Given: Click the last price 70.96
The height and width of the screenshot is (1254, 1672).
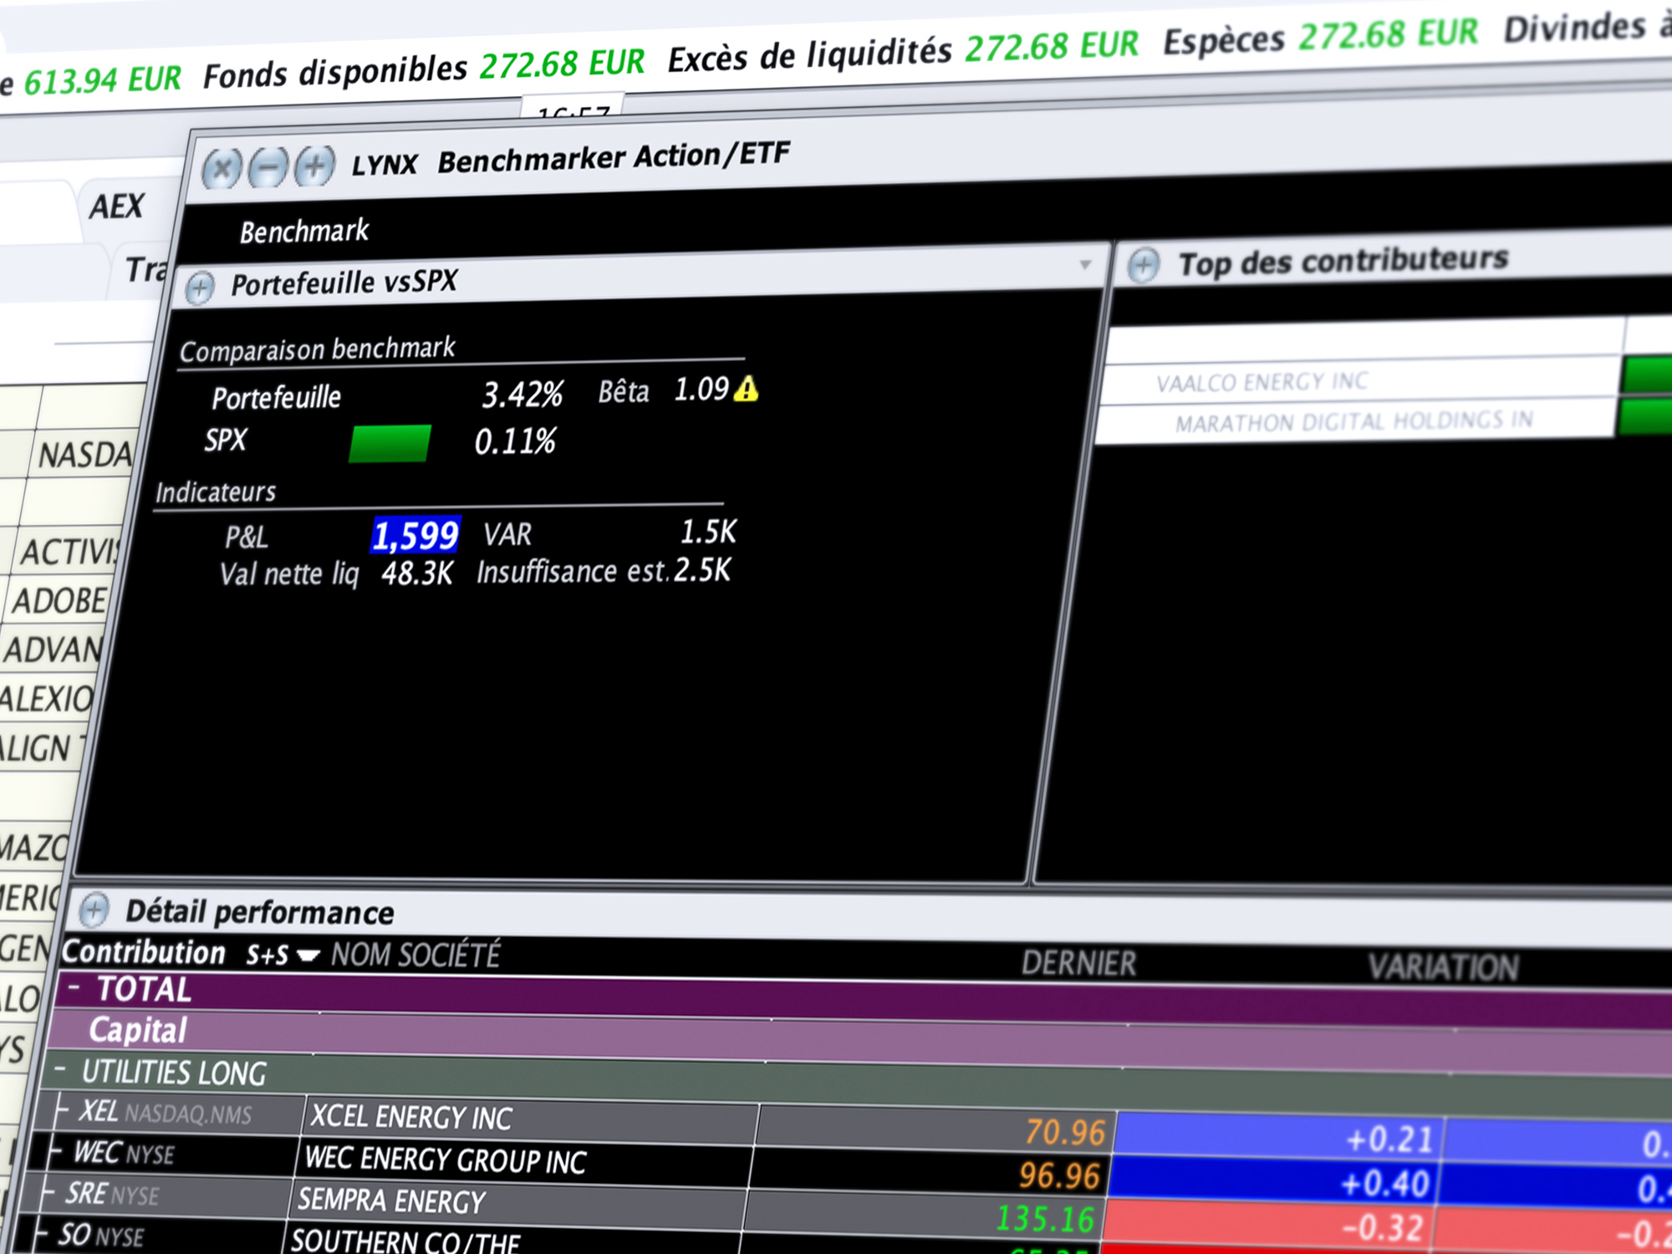Looking at the screenshot, I should click(x=1065, y=1132).
